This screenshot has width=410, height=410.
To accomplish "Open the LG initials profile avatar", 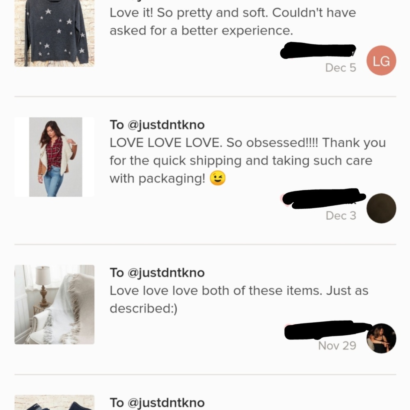I will click(x=381, y=61).
